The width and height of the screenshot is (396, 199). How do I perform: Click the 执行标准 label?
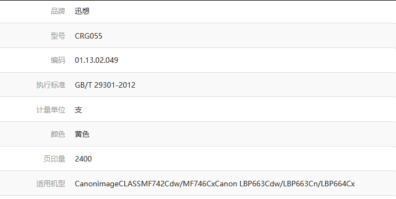point(51,85)
